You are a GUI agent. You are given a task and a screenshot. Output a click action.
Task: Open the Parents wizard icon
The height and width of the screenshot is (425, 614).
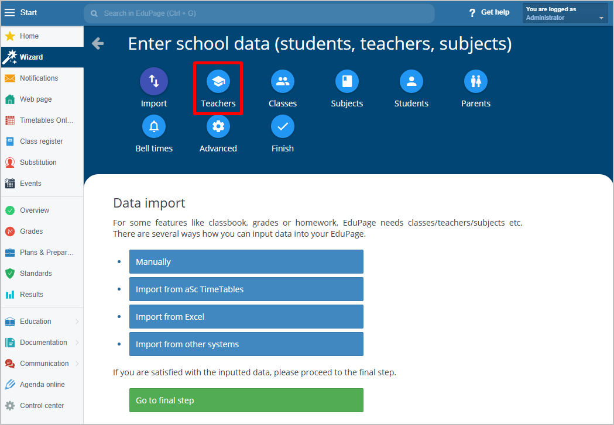tap(476, 81)
